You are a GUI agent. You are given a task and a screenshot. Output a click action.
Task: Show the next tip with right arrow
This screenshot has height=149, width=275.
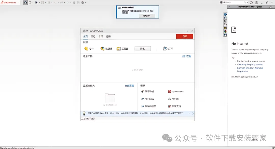click(193, 114)
